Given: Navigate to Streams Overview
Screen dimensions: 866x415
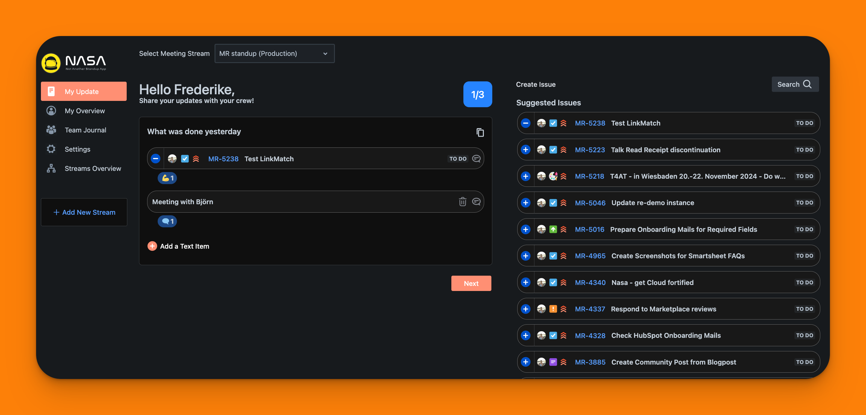Looking at the screenshot, I should 84,168.
